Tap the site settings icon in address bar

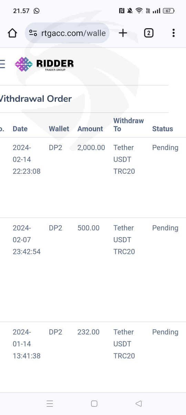[33, 33]
